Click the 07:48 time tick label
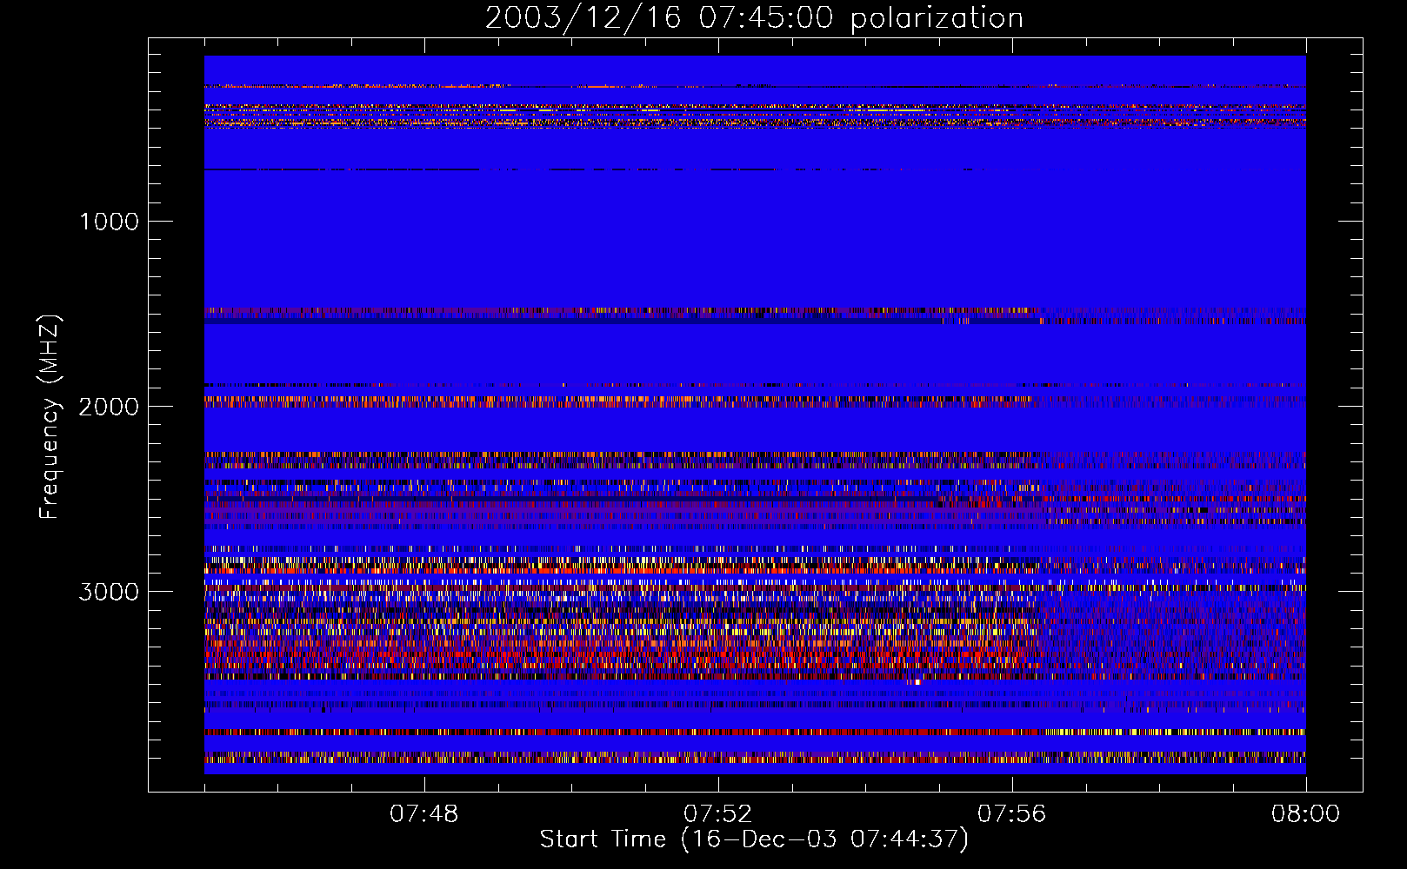1407x869 pixels. [424, 814]
